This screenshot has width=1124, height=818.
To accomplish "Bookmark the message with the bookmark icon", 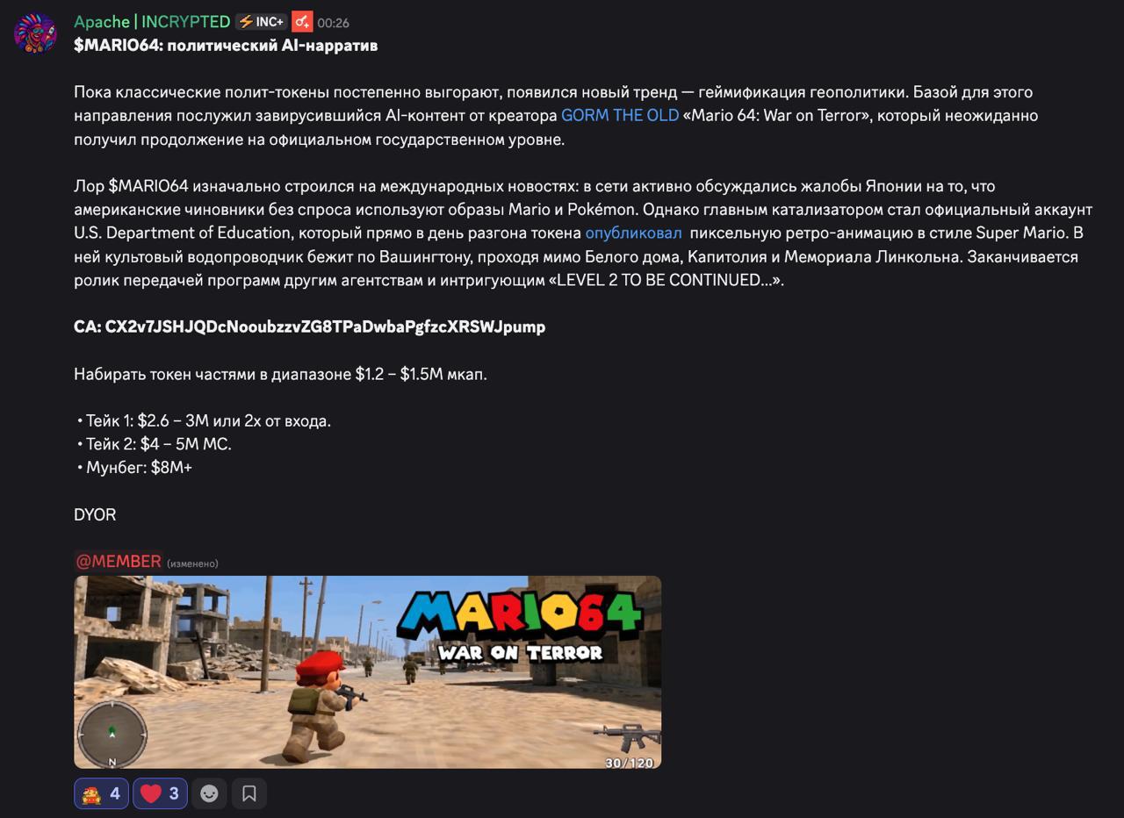I will click(x=249, y=793).
